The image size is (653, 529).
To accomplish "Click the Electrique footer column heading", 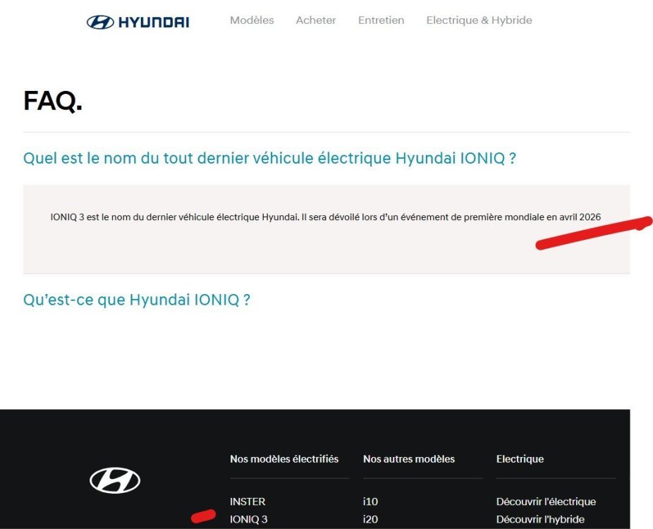I will coord(520,459).
